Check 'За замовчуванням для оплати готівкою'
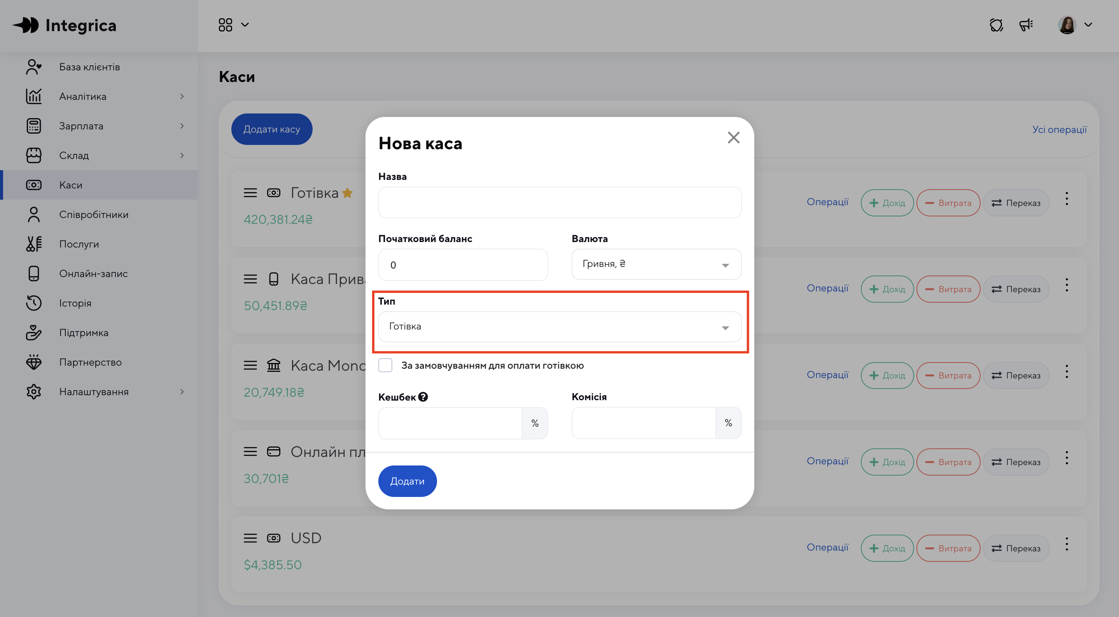The image size is (1119, 617). pos(385,365)
